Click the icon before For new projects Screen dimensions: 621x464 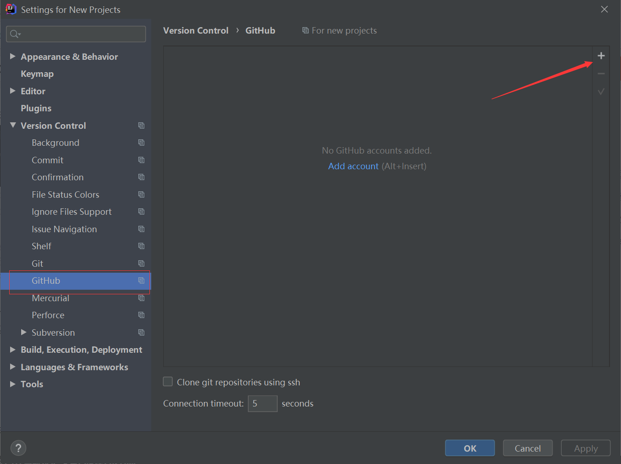pos(305,30)
